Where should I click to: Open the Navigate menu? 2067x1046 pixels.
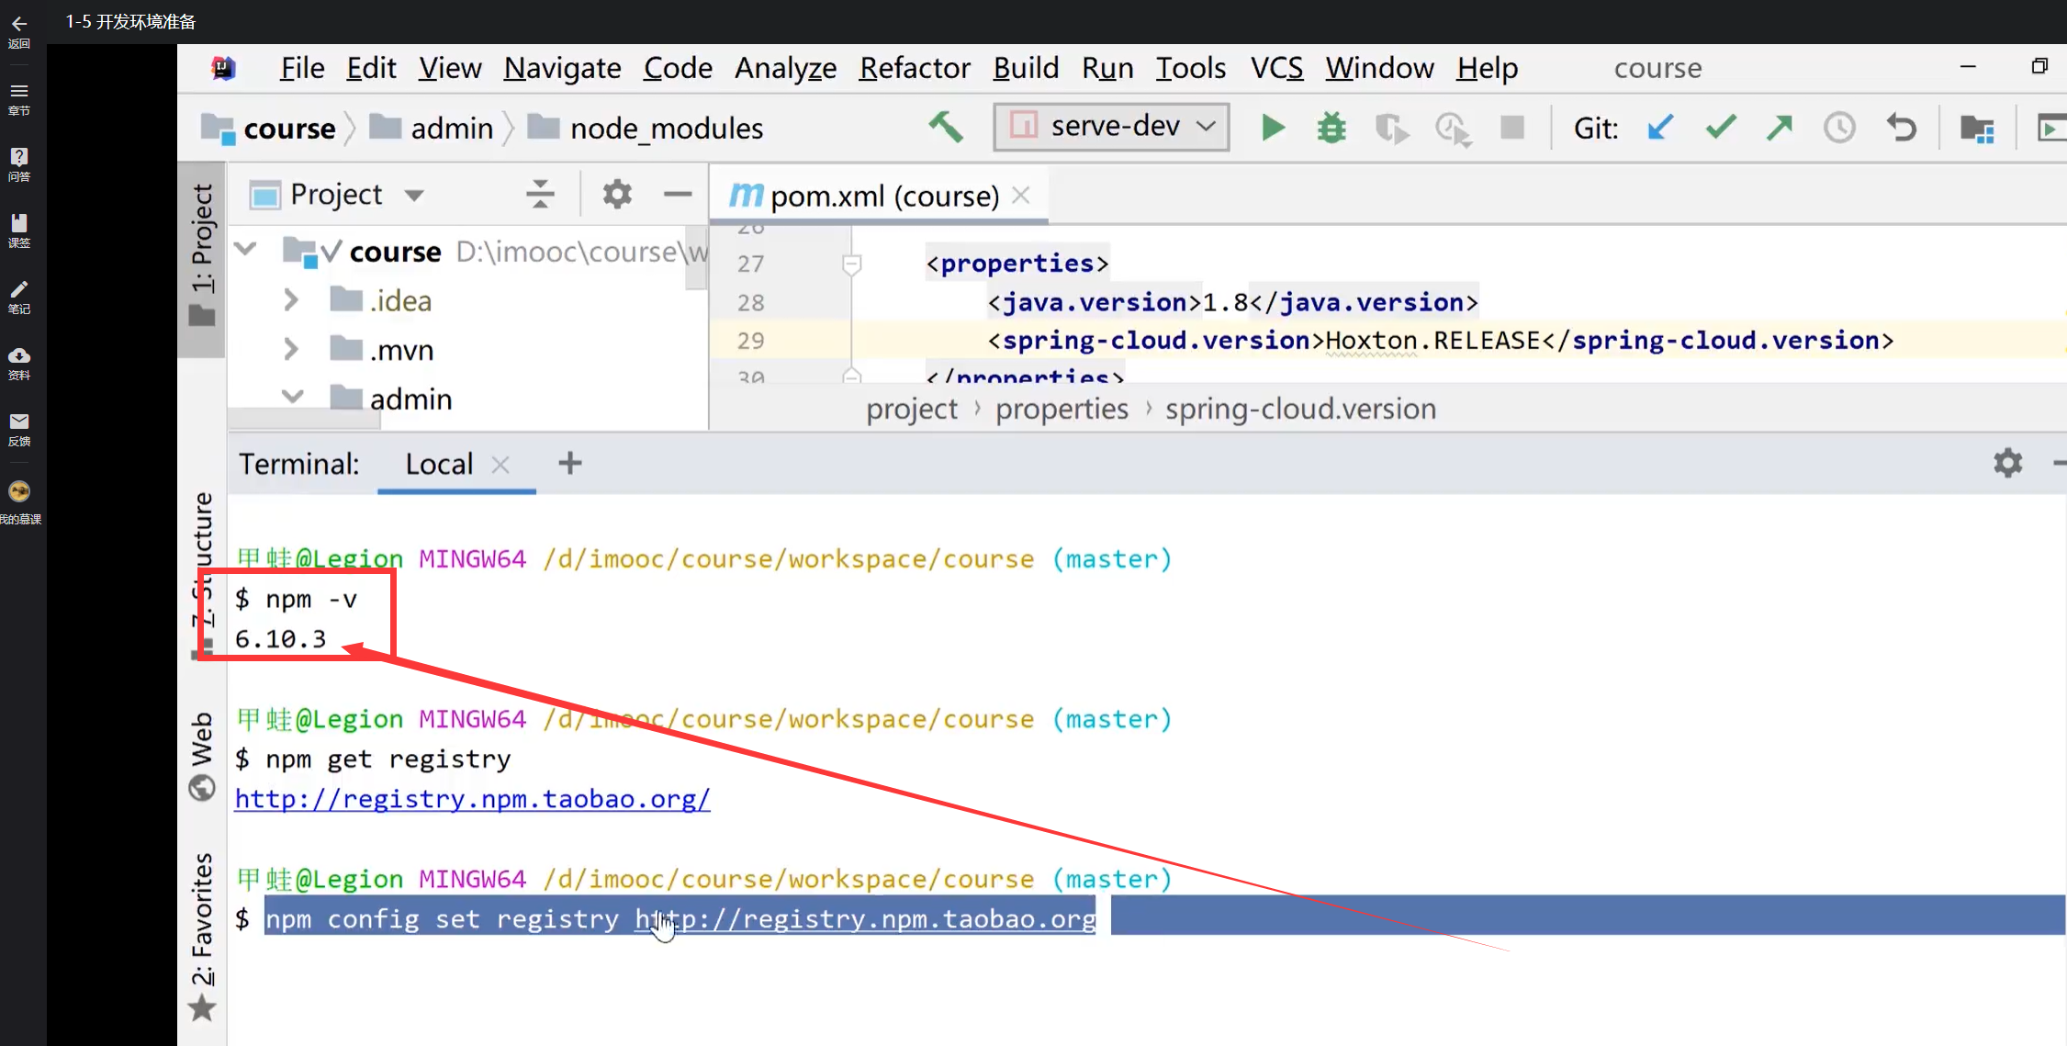click(x=562, y=68)
